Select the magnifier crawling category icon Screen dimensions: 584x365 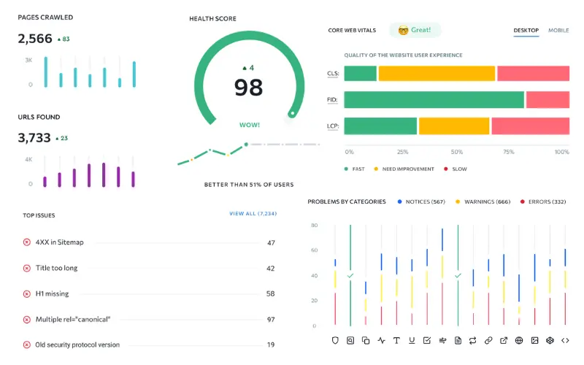coord(350,340)
